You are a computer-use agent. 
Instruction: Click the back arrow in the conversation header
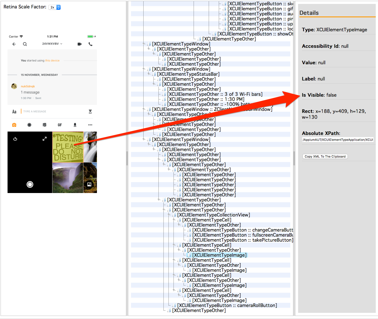pos(14,44)
